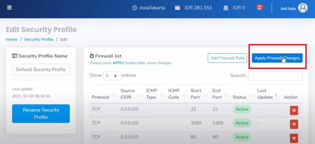Click Rename Security Profile button
The width and height of the screenshot is (315, 144).
[x=41, y=114]
